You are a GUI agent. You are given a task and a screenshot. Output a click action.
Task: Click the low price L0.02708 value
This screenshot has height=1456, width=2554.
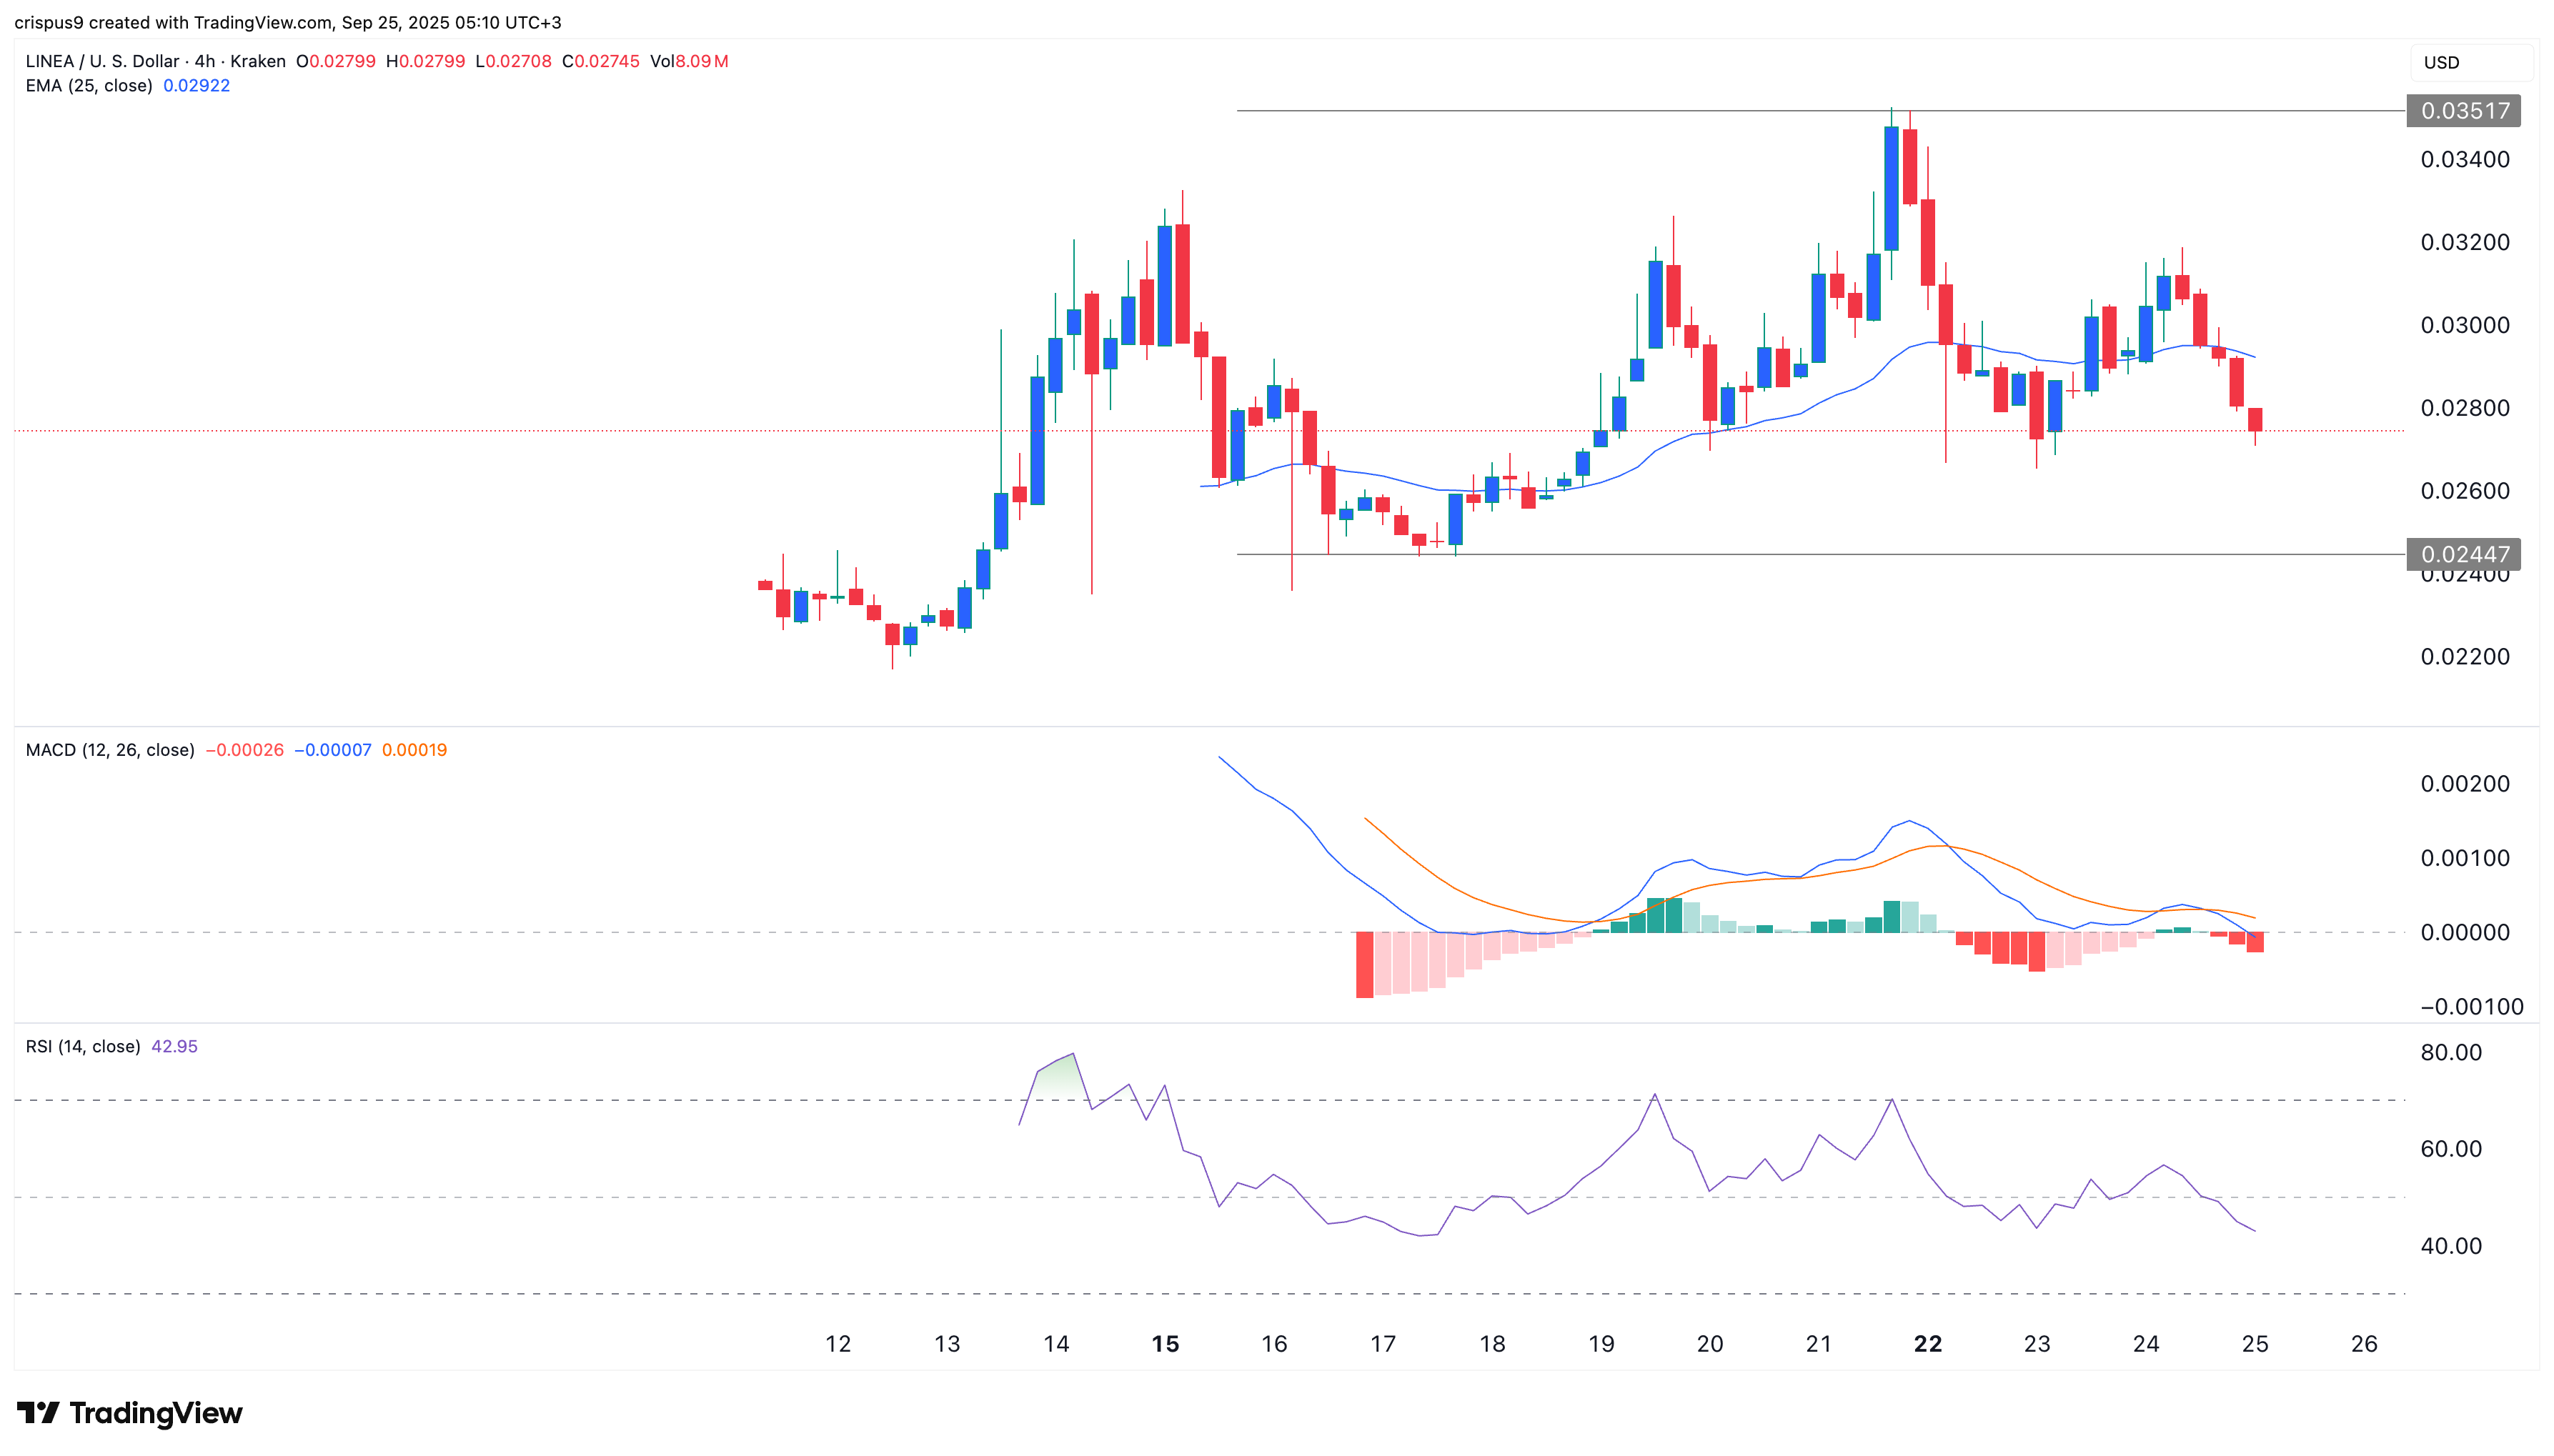click(513, 61)
